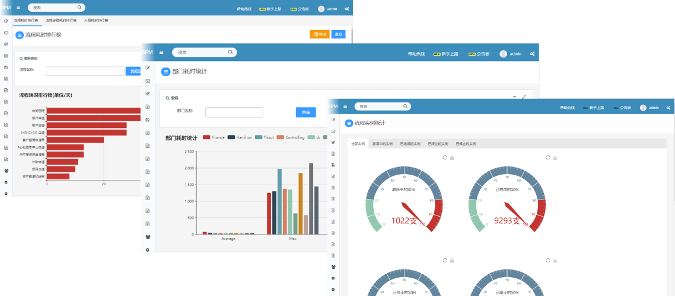Open settings gears icon in 流程耗时排行榜 header

[x=346, y=9]
